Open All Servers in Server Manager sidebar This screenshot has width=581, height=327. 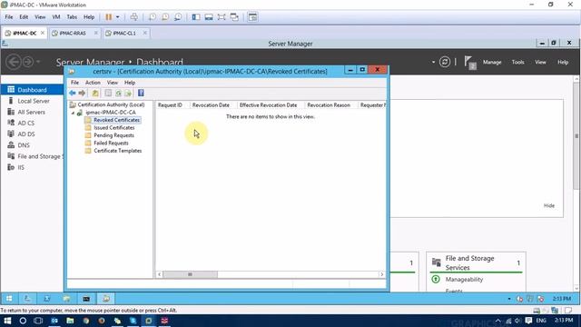31,112
